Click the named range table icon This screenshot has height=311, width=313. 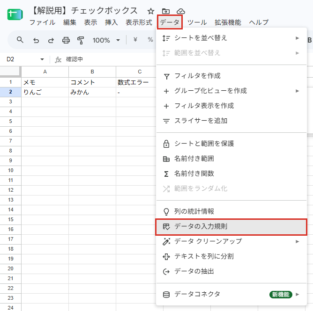166,159
